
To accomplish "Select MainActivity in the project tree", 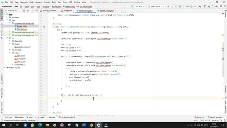I will tap(22, 29).
